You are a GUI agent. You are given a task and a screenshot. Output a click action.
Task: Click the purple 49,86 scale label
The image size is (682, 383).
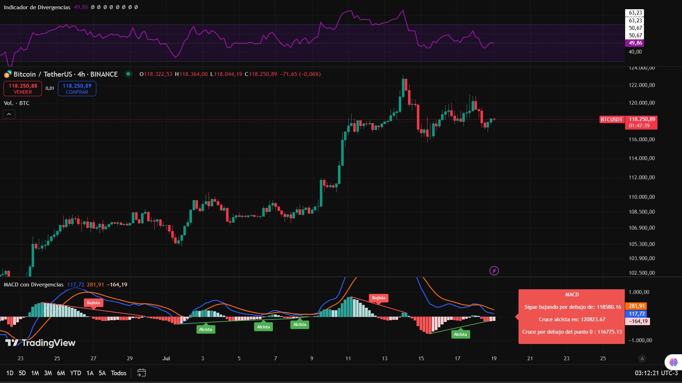click(x=635, y=43)
